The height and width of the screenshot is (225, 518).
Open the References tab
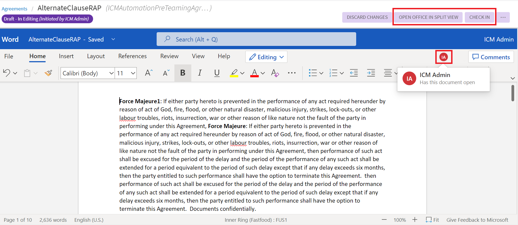(x=132, y=56)
